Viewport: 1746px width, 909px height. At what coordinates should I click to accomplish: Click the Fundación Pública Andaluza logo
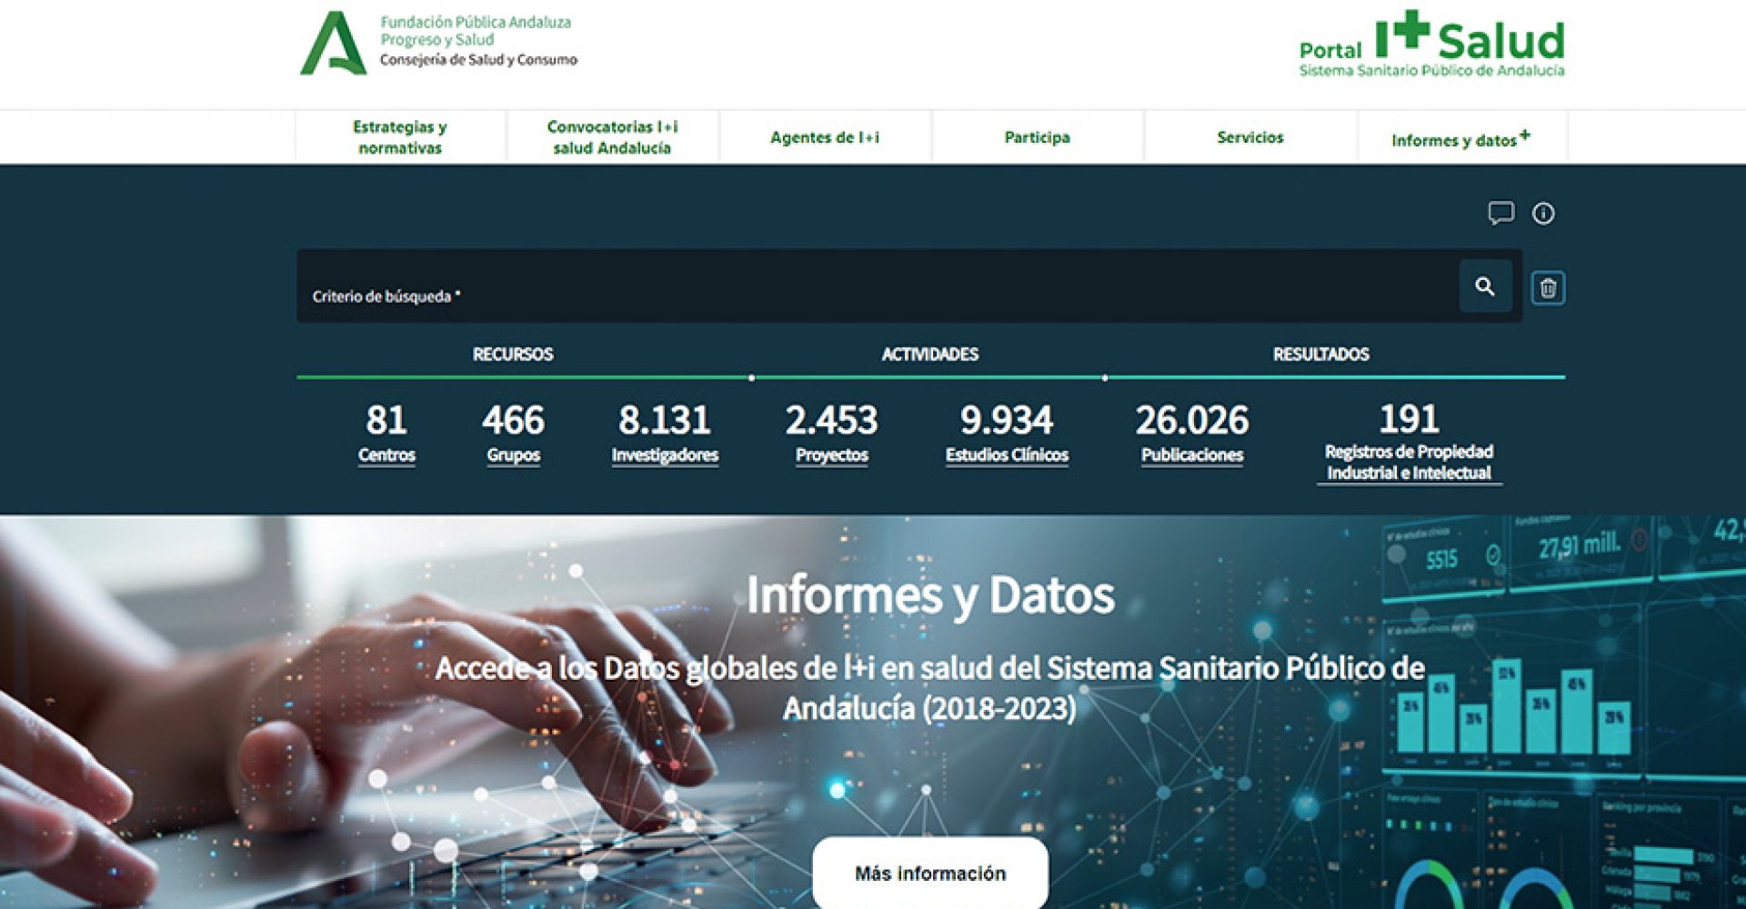[438, 43]
